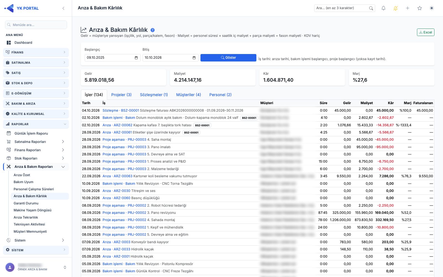Focus the Menüde ara search field
The image size is (443, 277).
36,25
